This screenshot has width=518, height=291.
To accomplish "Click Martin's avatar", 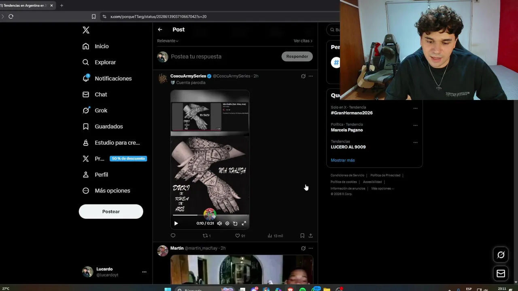I will [x=163, y=251].
